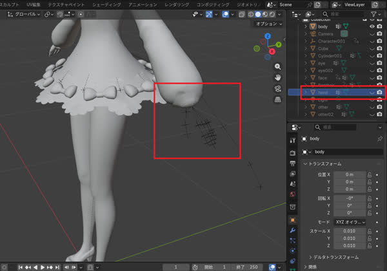Open the Modifiers wrench tab in properties

point(293,230)
